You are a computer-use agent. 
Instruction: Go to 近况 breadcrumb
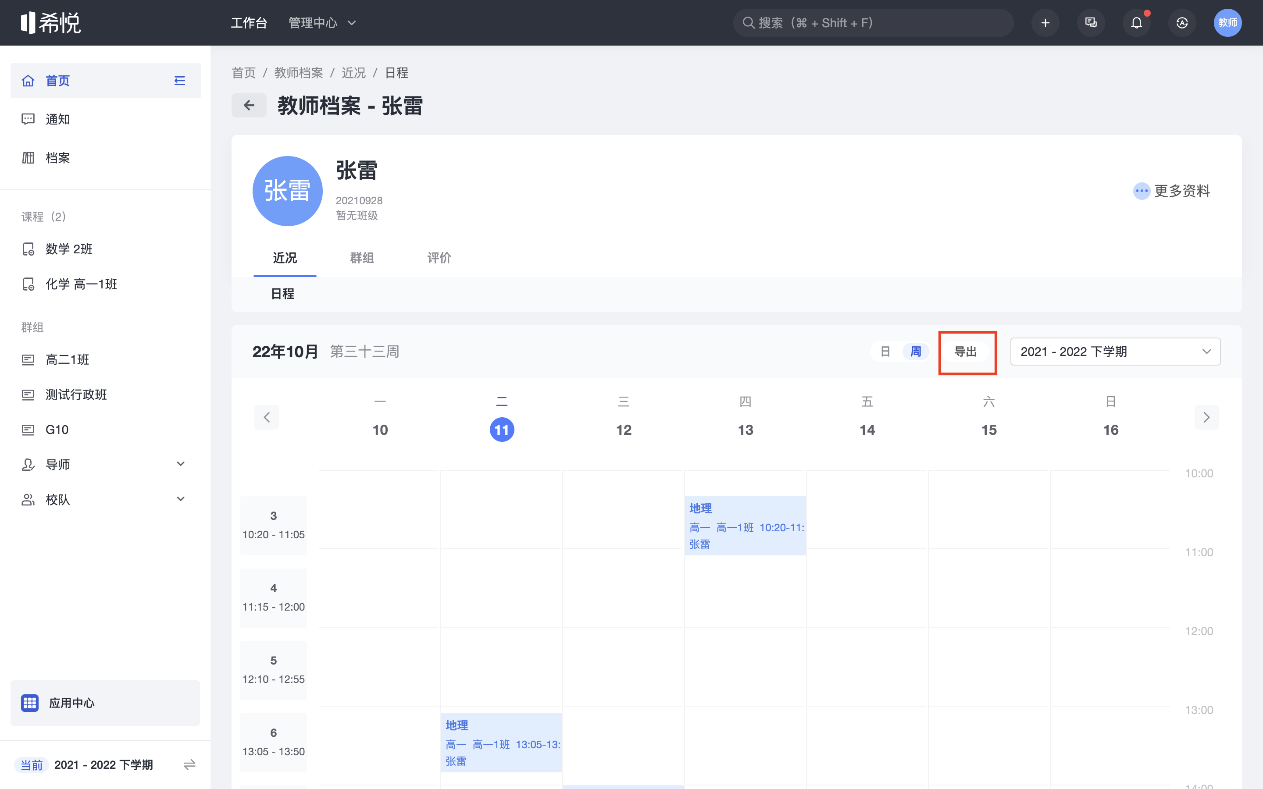[x=353, y=72]
